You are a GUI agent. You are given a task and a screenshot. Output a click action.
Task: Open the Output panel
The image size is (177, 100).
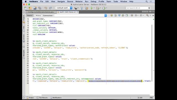point(30,97)
